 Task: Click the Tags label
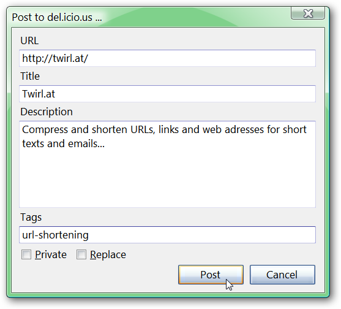tap(31, 218)
